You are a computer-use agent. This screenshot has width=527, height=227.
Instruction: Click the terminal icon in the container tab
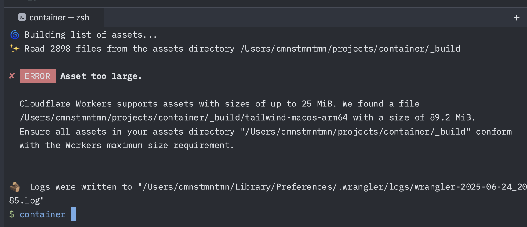point(22,17)
